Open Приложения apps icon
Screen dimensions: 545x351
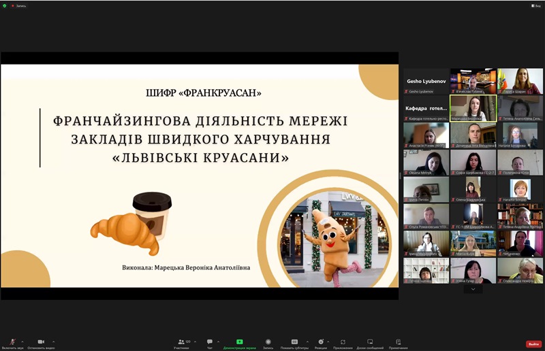coord(343,342)
